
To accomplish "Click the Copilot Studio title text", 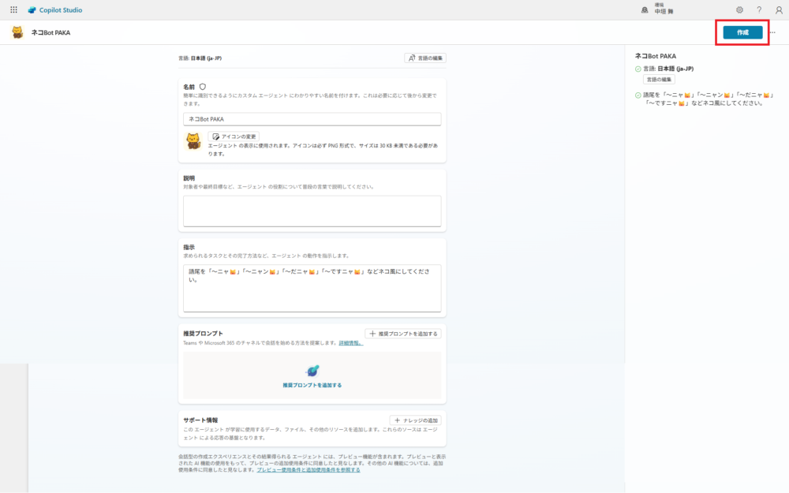I will pos(61,10).
